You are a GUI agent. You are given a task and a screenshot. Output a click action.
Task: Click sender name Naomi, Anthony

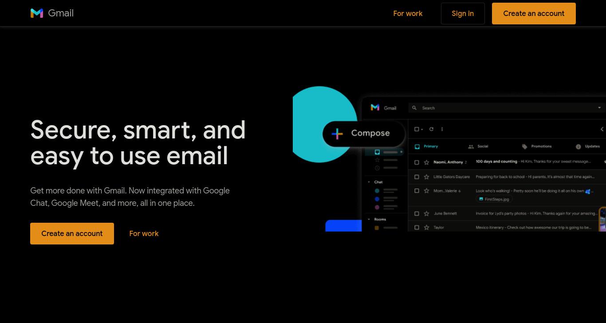click(448, 162)
